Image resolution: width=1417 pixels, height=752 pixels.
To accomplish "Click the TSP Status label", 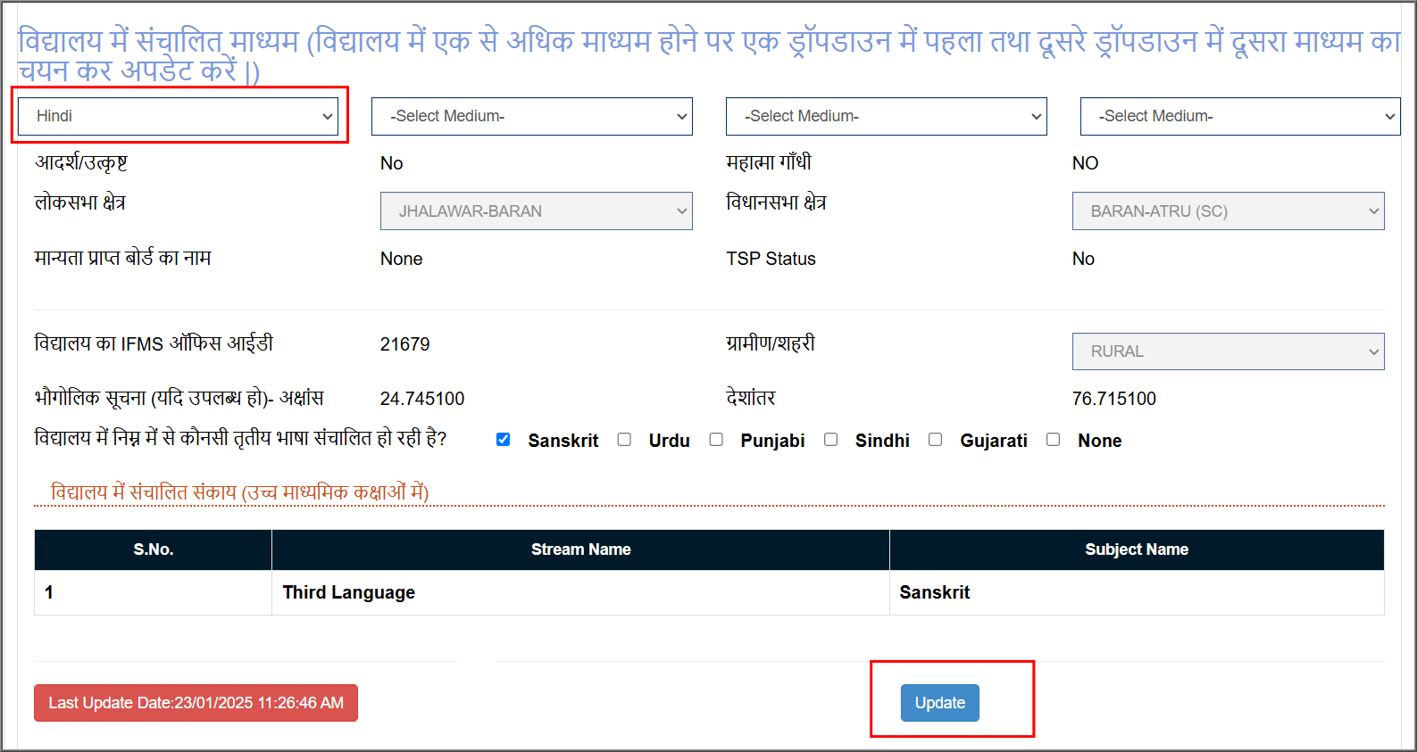I will coord(771,259).
